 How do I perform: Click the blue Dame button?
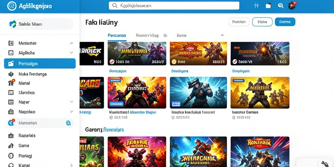[285, 22]
